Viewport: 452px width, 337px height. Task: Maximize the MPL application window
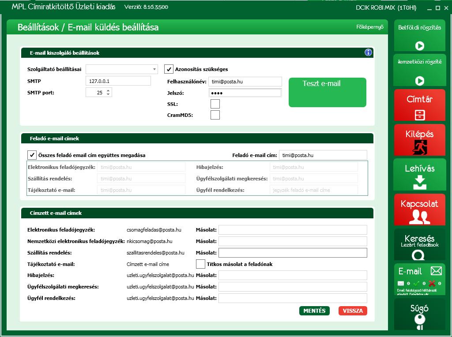point(437,8)
